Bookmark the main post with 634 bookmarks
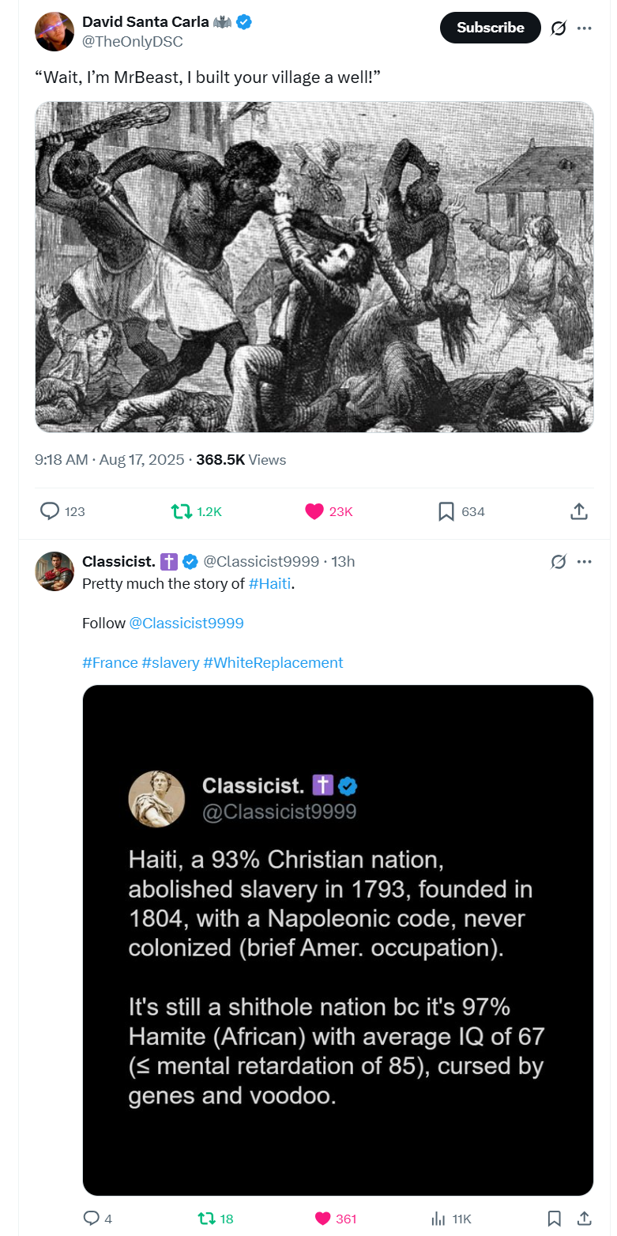The width and height of the screenshot is (617, 1236). tap(446, 511)
